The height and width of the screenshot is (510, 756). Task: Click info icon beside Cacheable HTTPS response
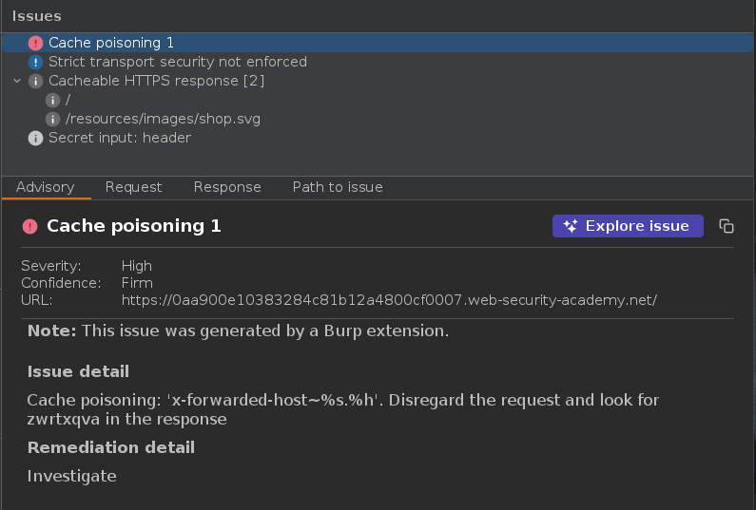click(x=35, y=81)
